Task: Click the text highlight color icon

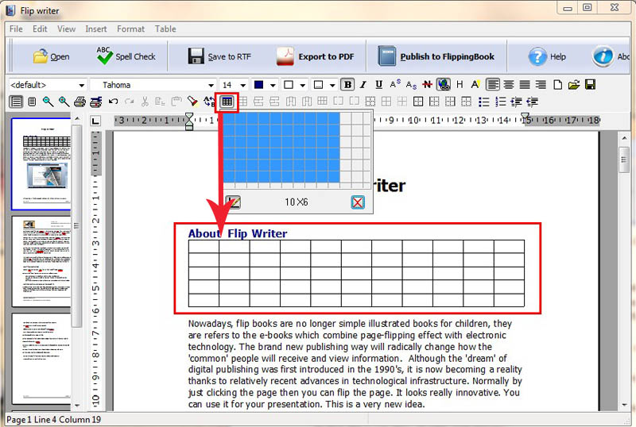Action: 475,85
